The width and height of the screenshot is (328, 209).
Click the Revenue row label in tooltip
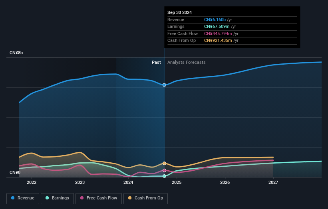tap(176, 20)
